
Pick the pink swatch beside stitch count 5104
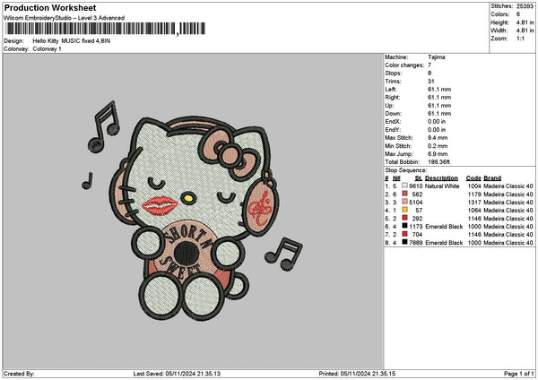405,202
